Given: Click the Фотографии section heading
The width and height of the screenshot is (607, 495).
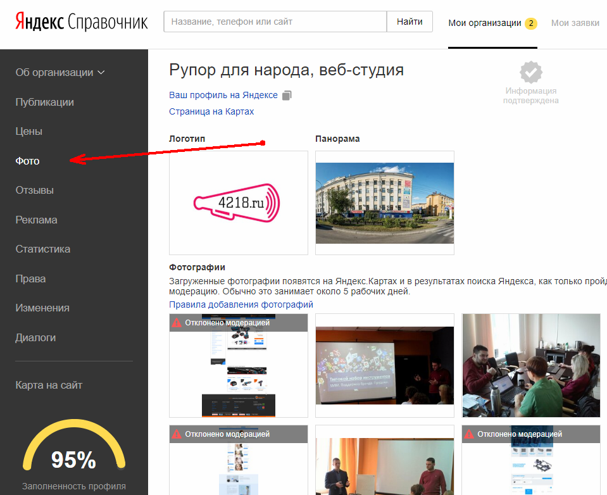Looking at the screenshot, I should (197, 267).
